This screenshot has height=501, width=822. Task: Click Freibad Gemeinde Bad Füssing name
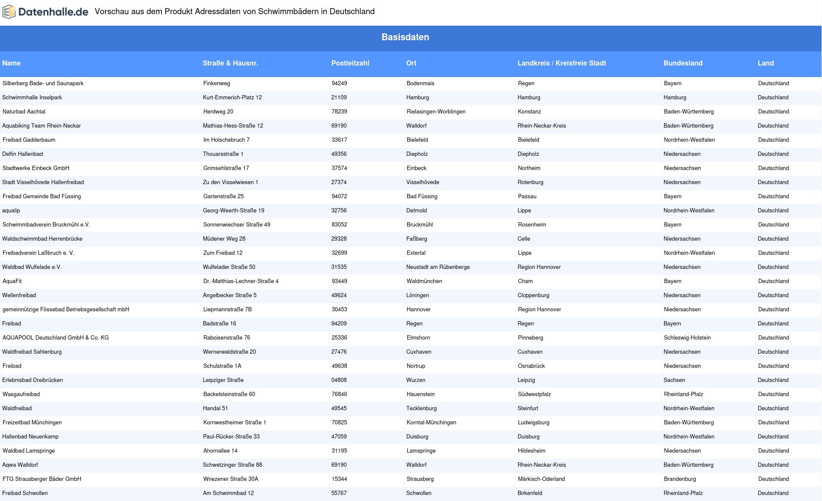[42, 197]
